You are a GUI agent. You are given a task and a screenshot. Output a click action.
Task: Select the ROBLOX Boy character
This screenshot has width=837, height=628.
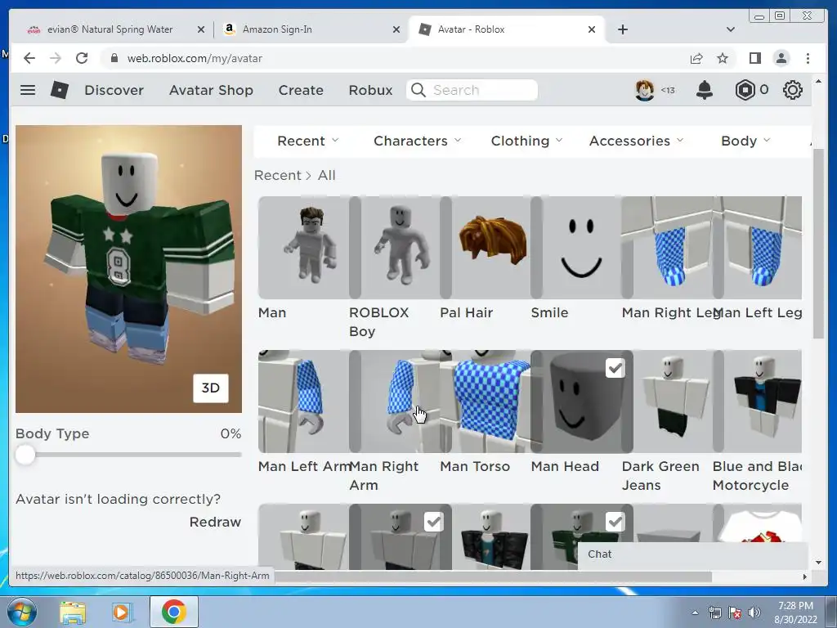[400, 247]
